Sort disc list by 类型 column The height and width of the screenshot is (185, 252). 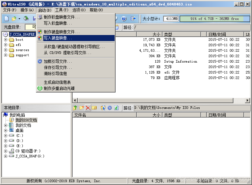point(182,34)
